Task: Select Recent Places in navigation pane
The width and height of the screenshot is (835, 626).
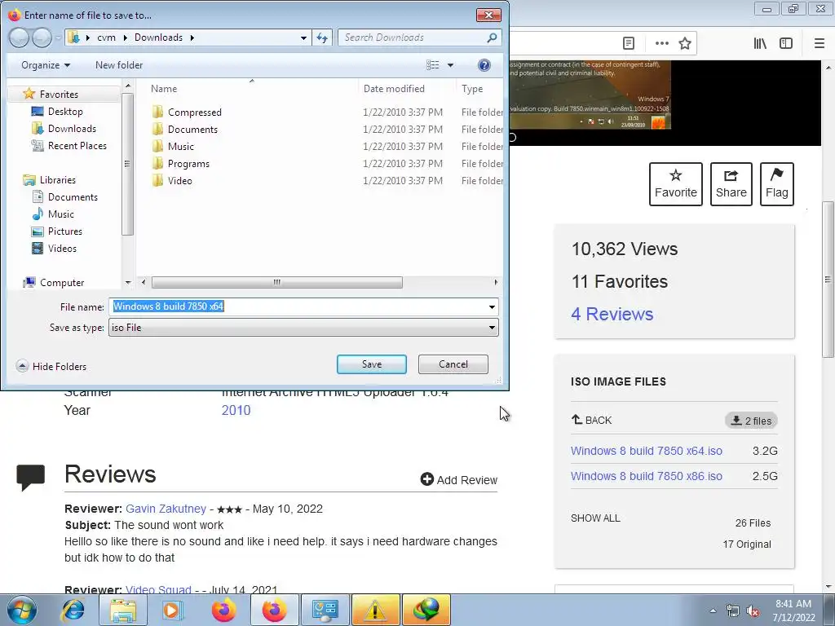Action: point(77,145)
